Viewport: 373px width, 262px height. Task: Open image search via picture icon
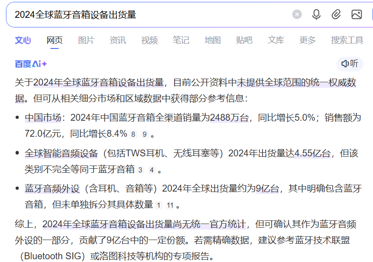(357, 15)
